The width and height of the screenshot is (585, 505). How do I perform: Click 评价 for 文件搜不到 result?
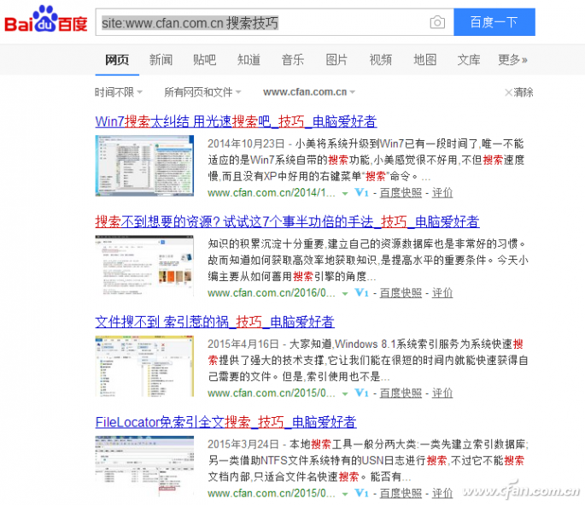click(442, 393)
